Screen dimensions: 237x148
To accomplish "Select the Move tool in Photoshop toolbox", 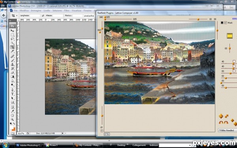I will pos(12,31).
